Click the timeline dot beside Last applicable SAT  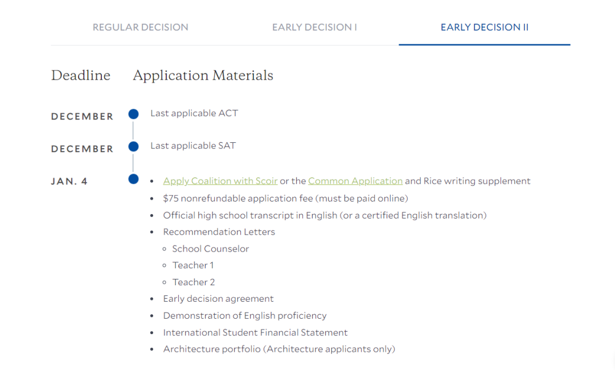point(134,147)
